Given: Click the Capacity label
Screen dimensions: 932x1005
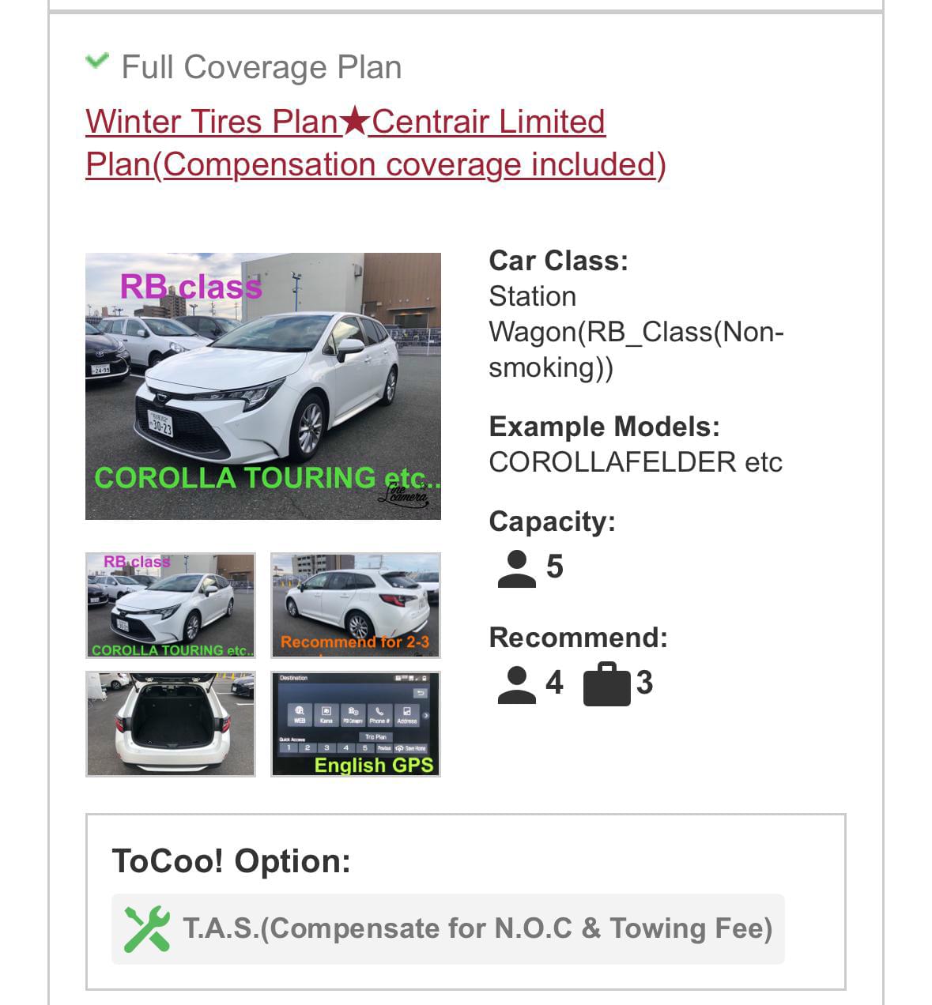Looking at the screenshot, I should click(553, 521).
